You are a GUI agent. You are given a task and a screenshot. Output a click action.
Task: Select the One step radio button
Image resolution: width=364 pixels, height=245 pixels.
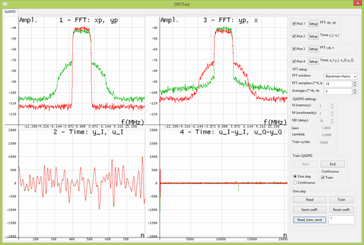click(x=295, y=176)
